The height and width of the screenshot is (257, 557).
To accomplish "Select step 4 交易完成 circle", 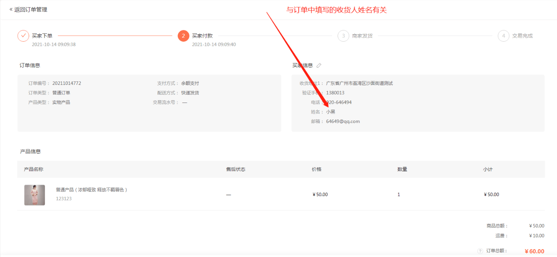I will pyautogui.click(x=503, y=36).
